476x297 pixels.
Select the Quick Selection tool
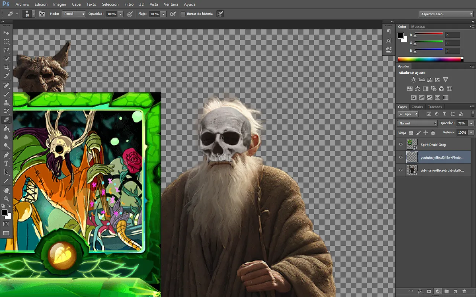pos(6,59)
